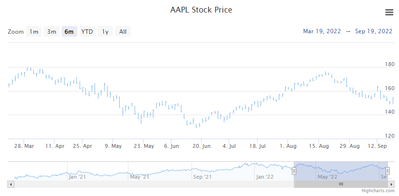The height and width of the screenshot is (196, 399).
Task: Show All data in the chart
Action: pos(123,32)
